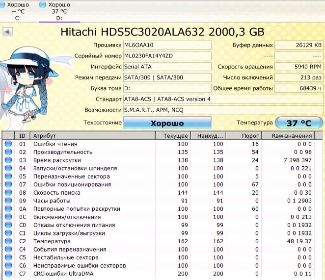Screen dimensions: 325x280
Task: Click the rotation speed field 5940 RPM
Action: 298,67
